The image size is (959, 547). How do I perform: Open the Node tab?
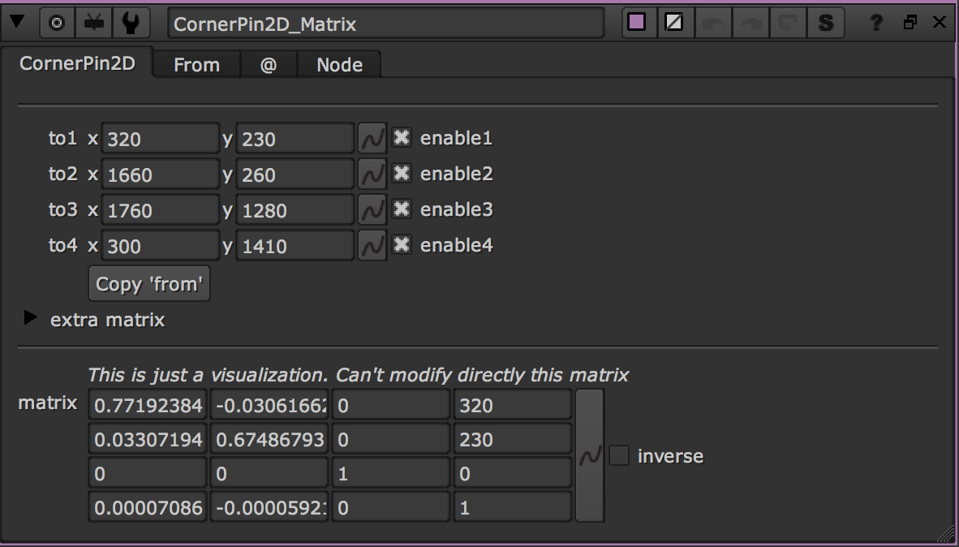point(338,64)
